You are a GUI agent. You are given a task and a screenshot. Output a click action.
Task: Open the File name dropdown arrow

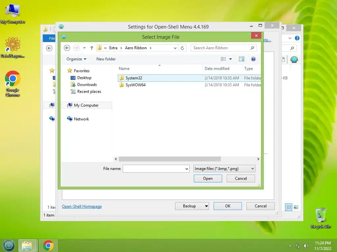tap(187, 169)
